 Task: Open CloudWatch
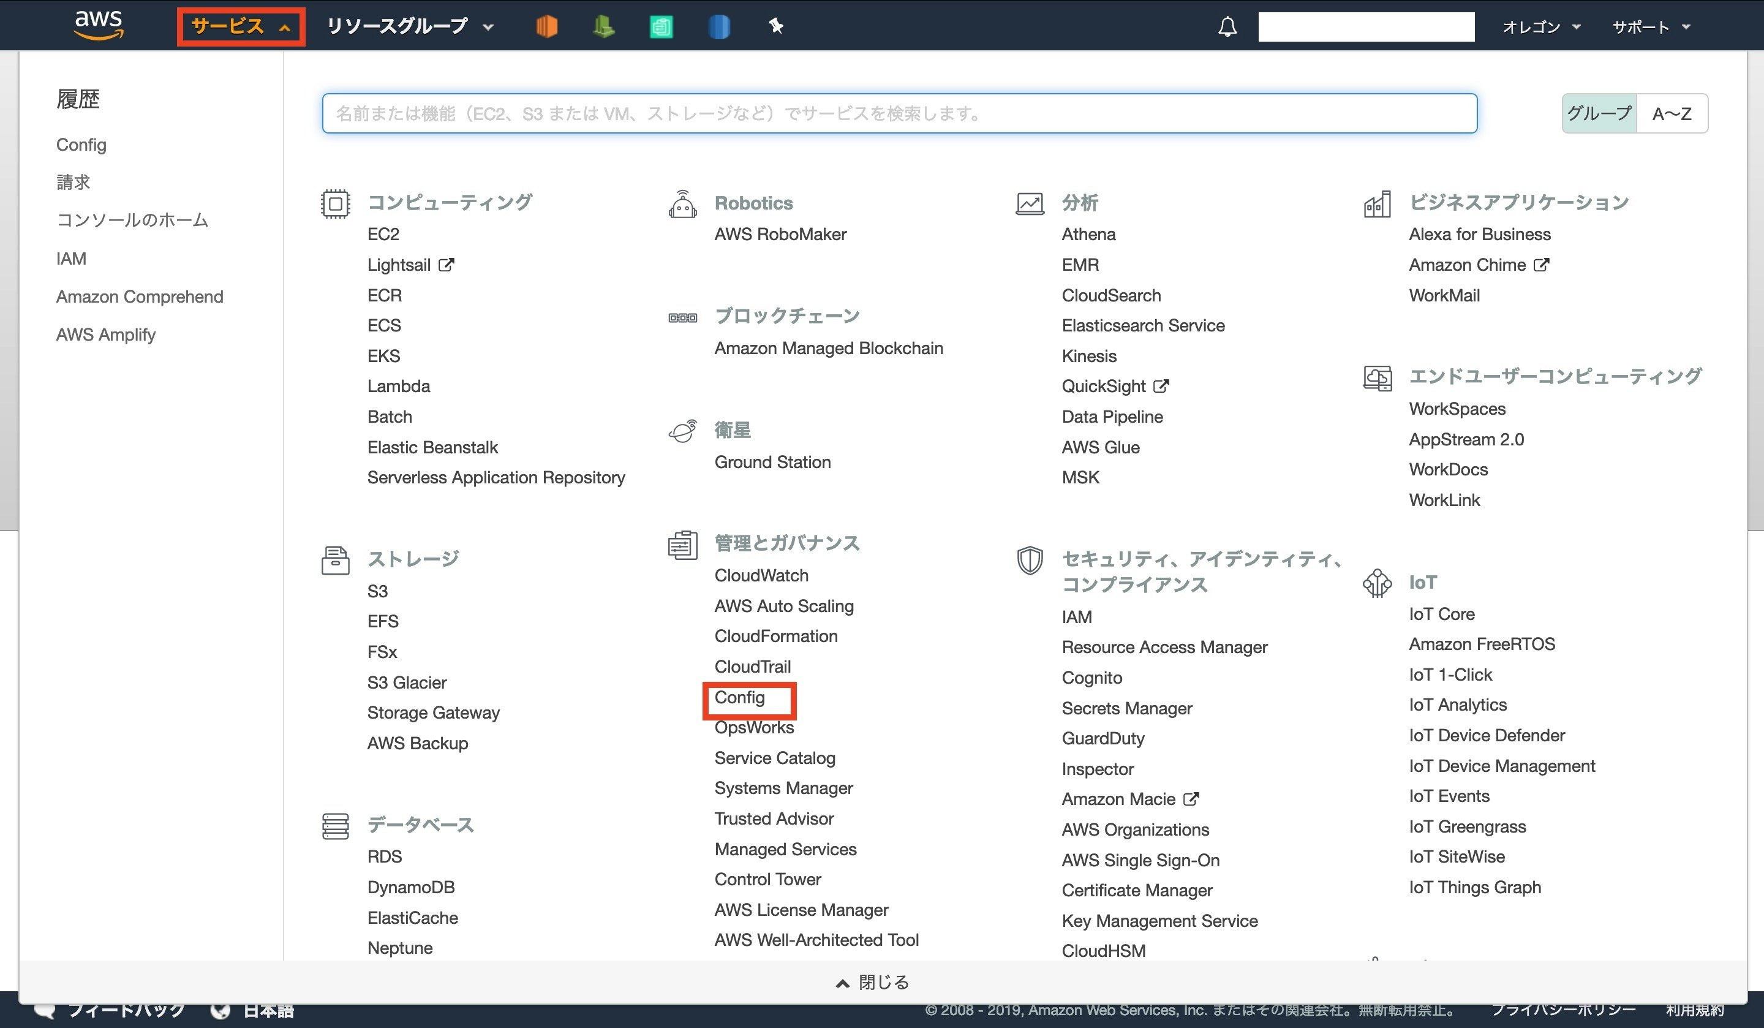point(761,575)
